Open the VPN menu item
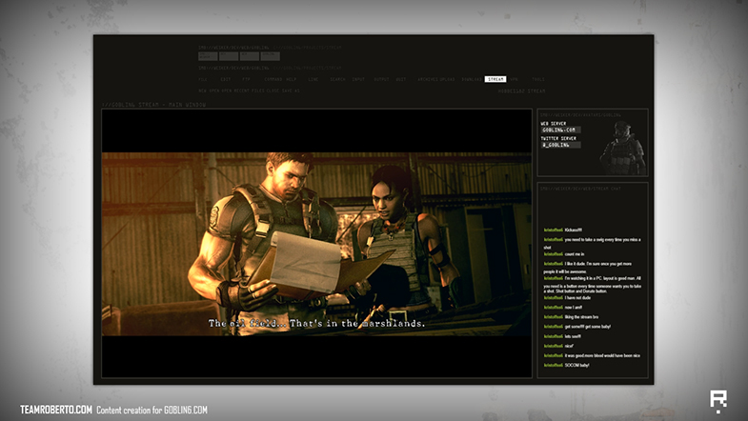748x421 pixels. click(x=514, y=79)
